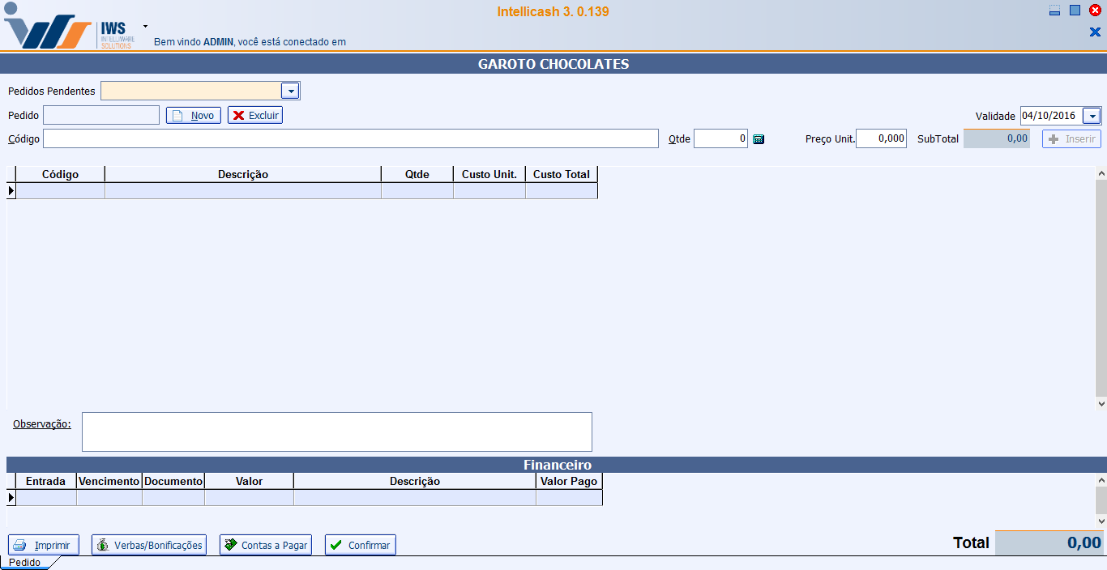Click the Descrição header in the Financeiro grid
This screenshot has width=1107, height=570.
415,481
